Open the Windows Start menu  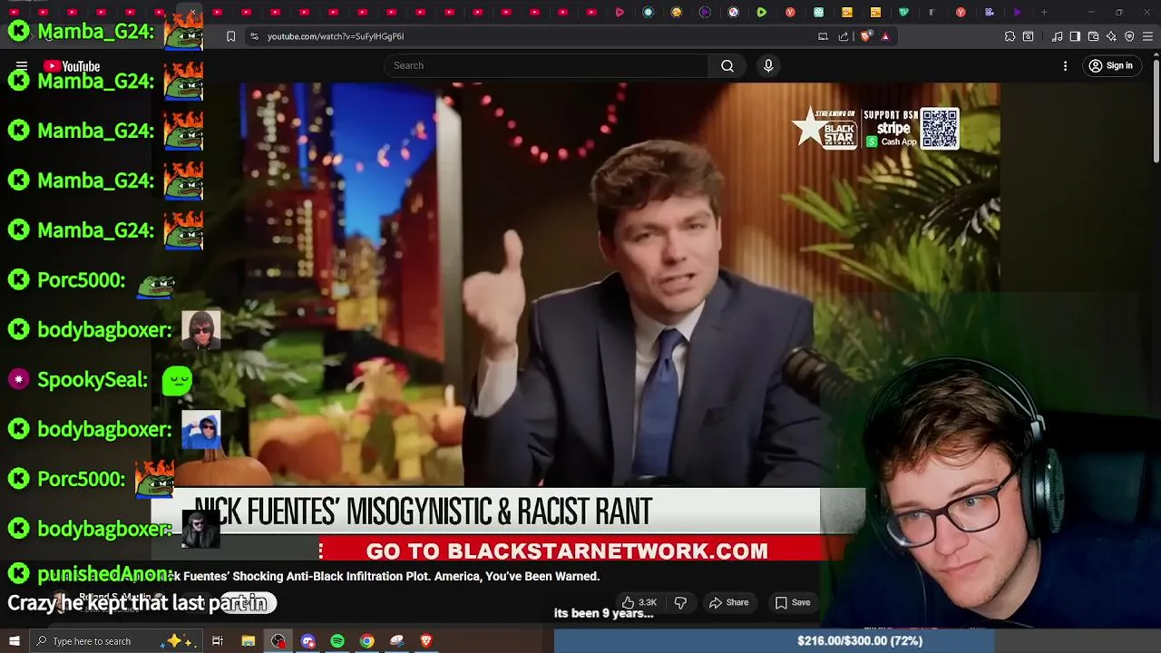(14, 641)
